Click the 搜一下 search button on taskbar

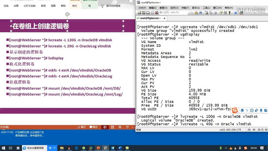pyautogui.click(x=52, y=148)
